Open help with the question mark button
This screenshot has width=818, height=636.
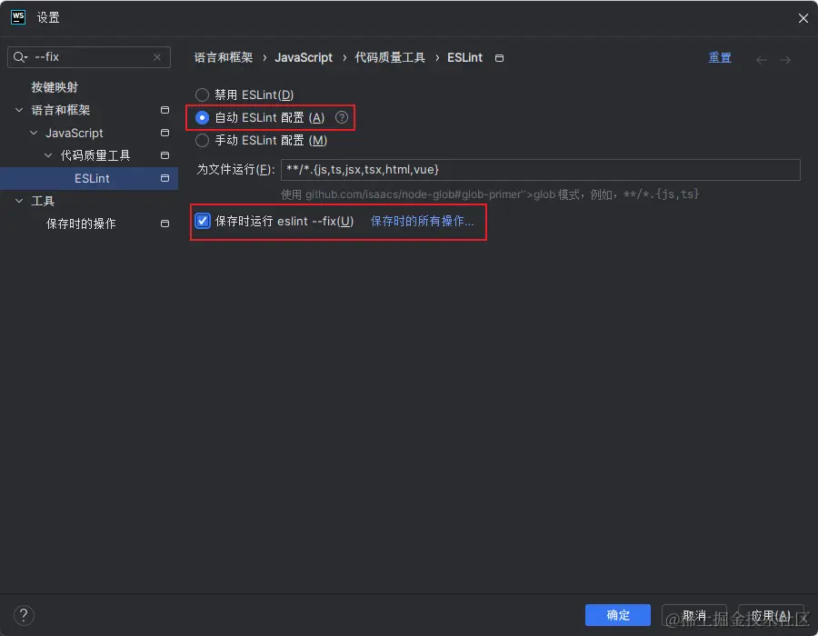click(24, 615)
